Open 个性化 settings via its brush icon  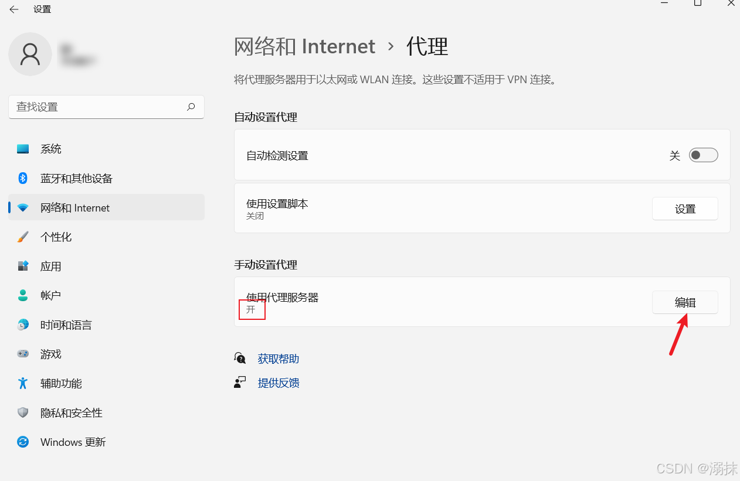pyautogui.click(x=22, y=237)
